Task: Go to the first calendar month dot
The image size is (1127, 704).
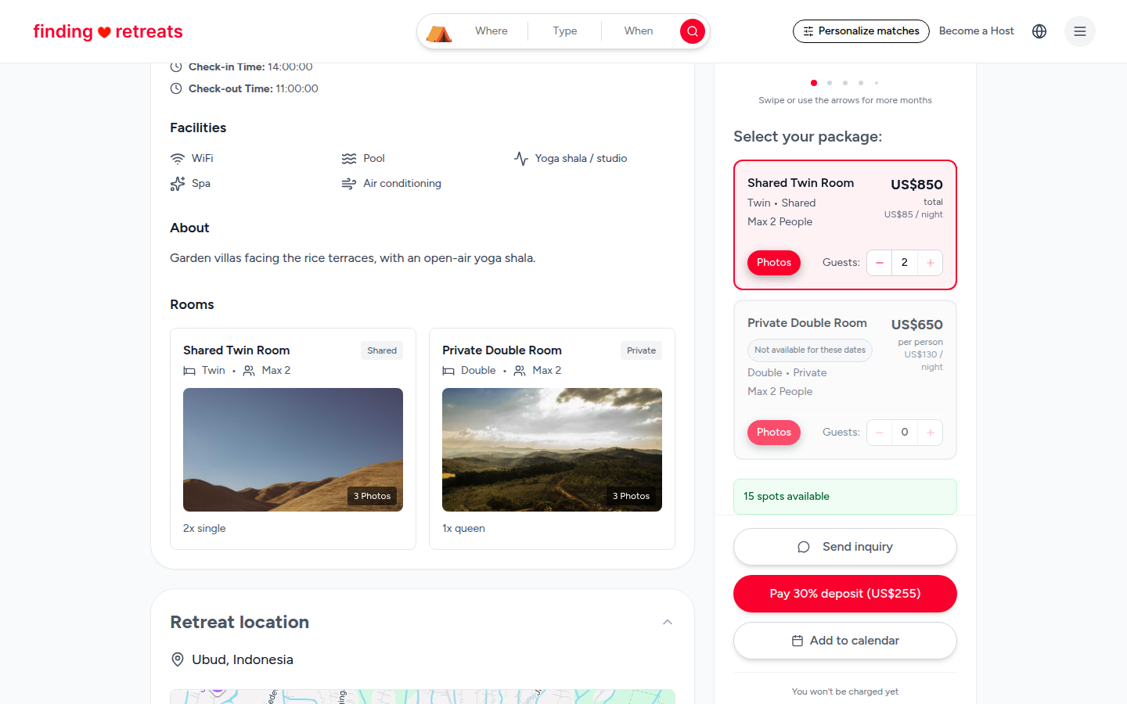Action: coord(814,83)
